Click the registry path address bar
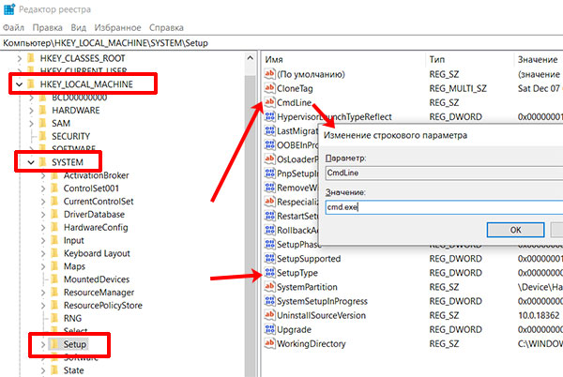 (x=281, y=42)
